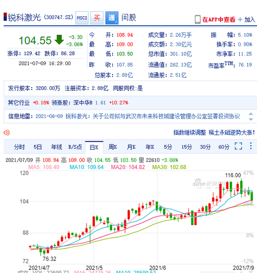Show previous news with up arrow
257x273 pixels.
251,114
